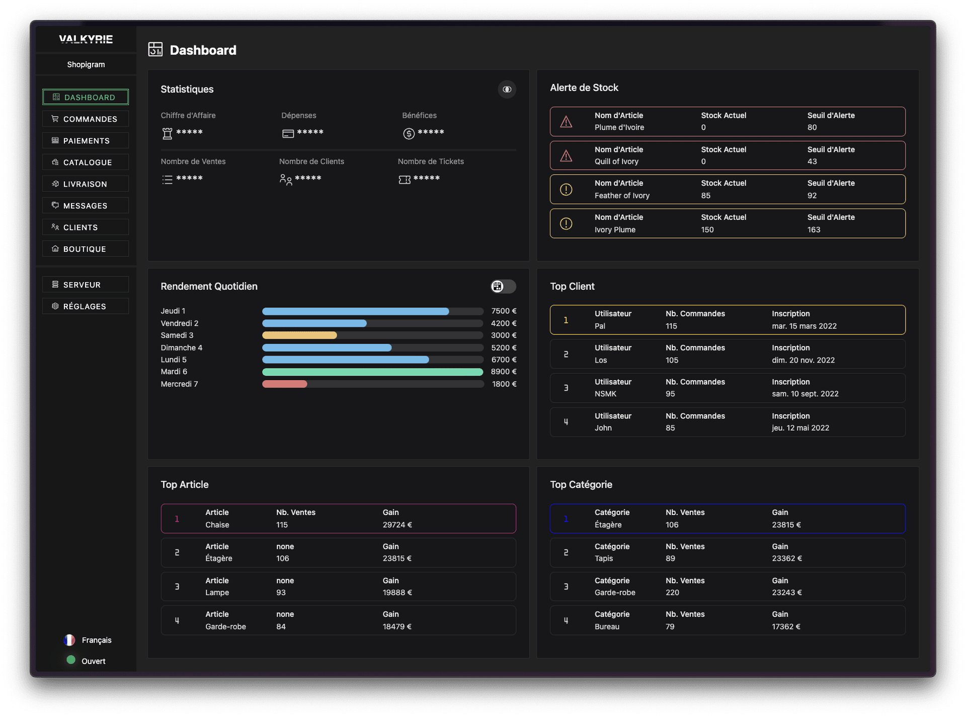Viewport: 966px width, 717px height.
Task: Toggle statistics visibility with the eye icon
Action: point(507,89)
